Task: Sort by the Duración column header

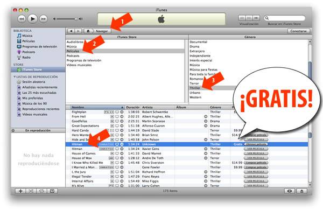Action: click(132, 107)
